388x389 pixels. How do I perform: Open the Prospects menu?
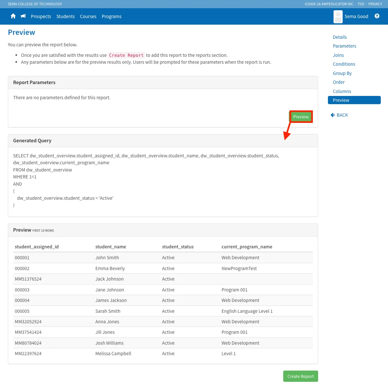pyautogui.click(x=41, y=16)
